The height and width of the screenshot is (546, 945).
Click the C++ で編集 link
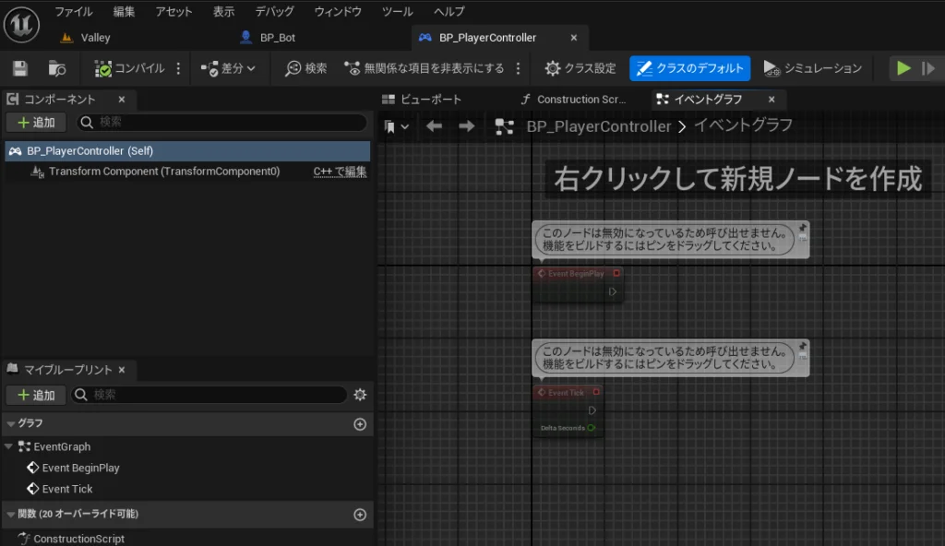coord(340,172)
